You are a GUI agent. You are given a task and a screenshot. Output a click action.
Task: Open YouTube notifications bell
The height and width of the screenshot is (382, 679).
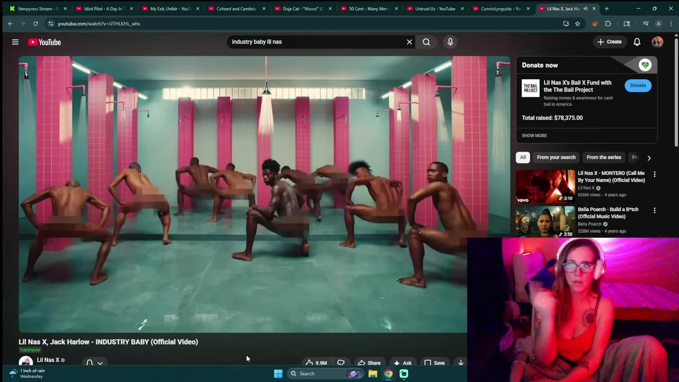637,42
